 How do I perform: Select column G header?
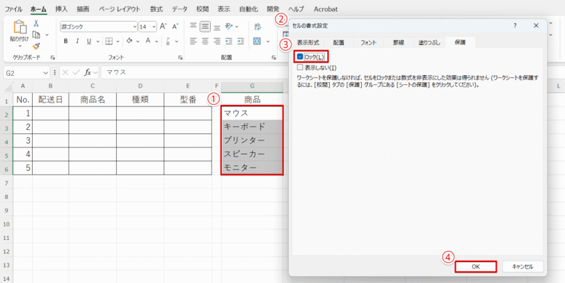[x=252, y=86]
